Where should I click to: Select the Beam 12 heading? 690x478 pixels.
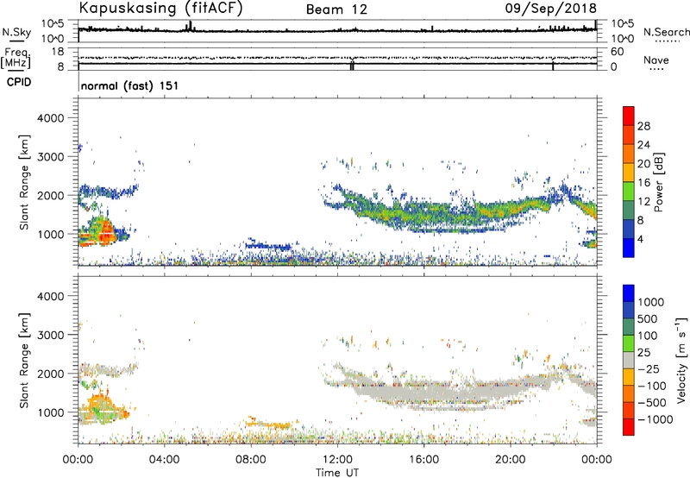click(336, 9)
